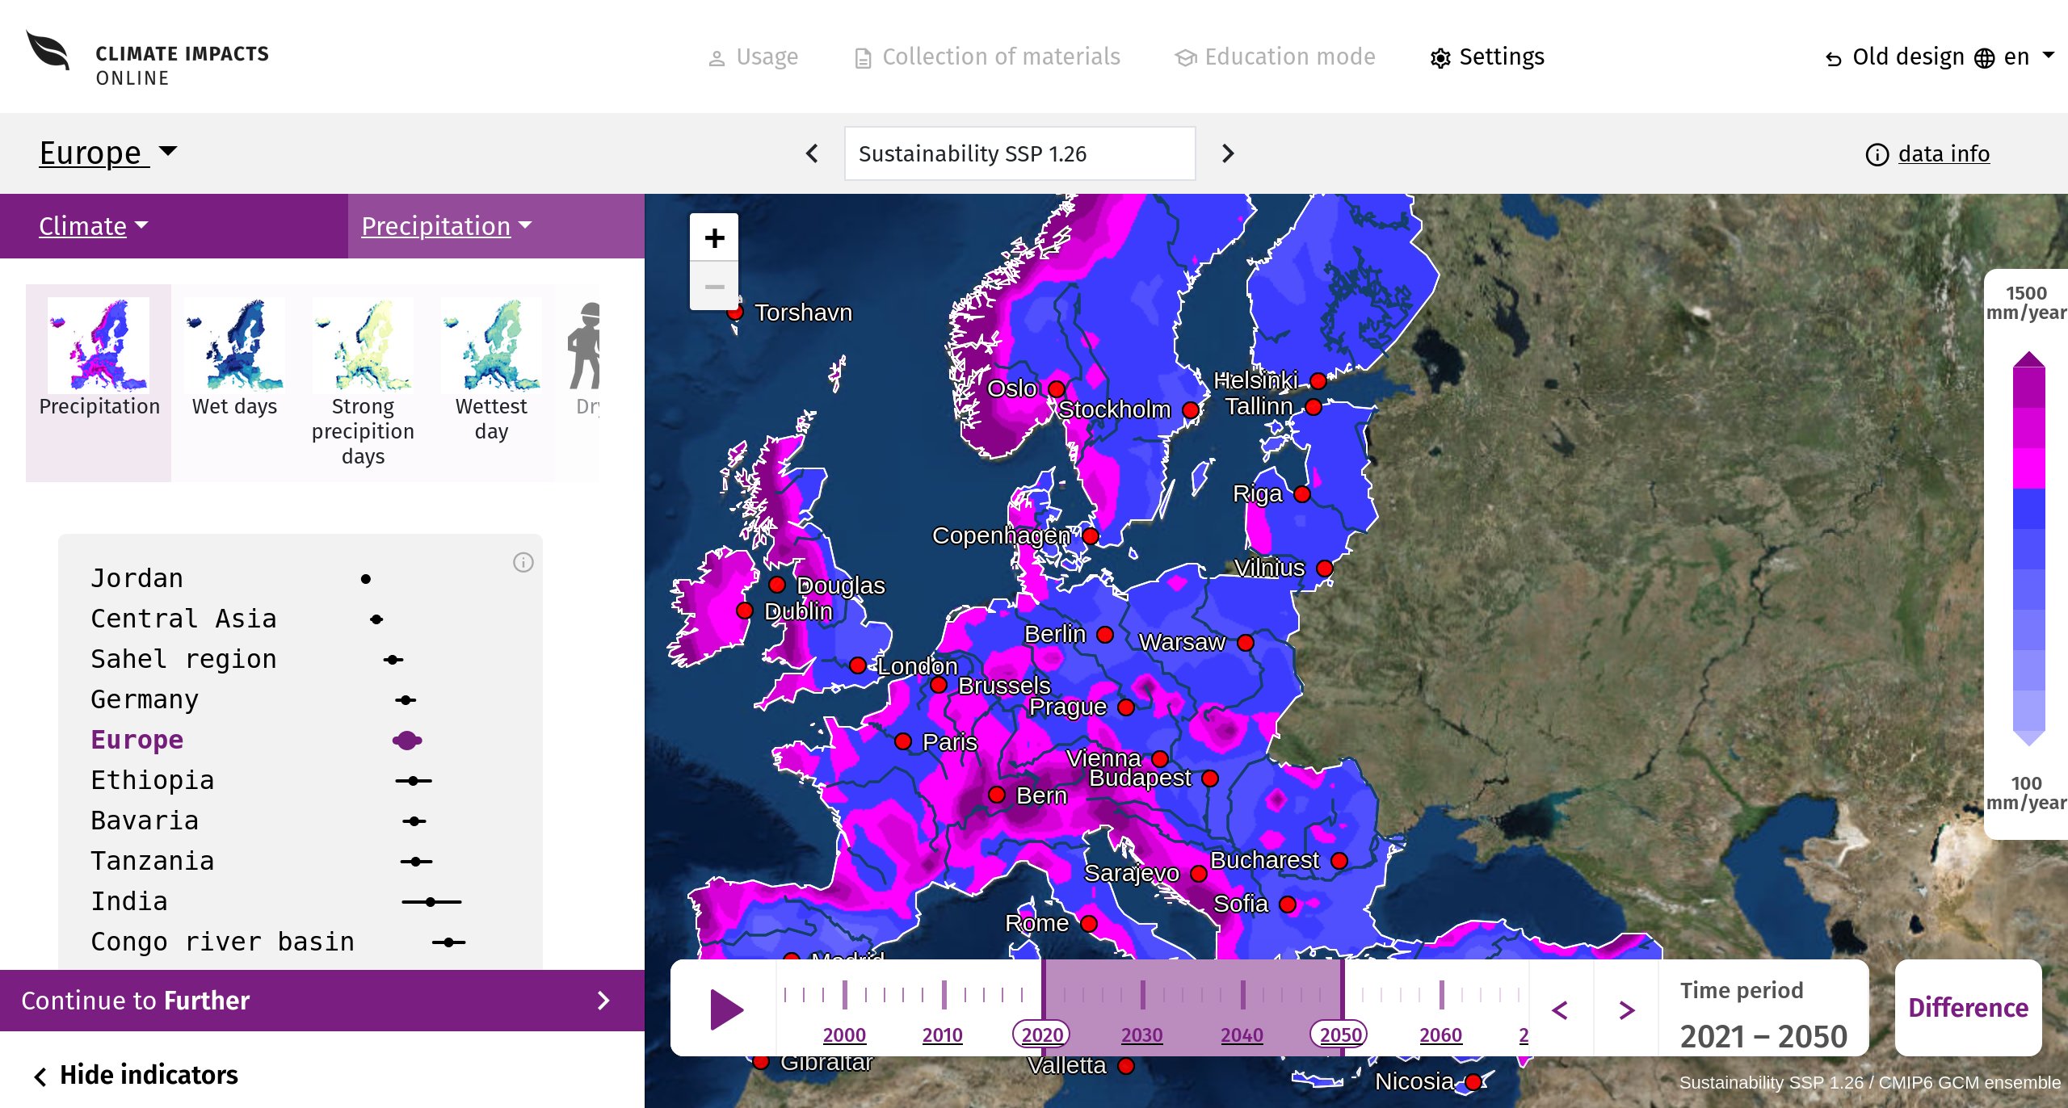This screenshot has width=2068, height=1108.
Task: Select Strong precipitation days thumbnail
Action: pyautogui.click(x=363, y=381)
